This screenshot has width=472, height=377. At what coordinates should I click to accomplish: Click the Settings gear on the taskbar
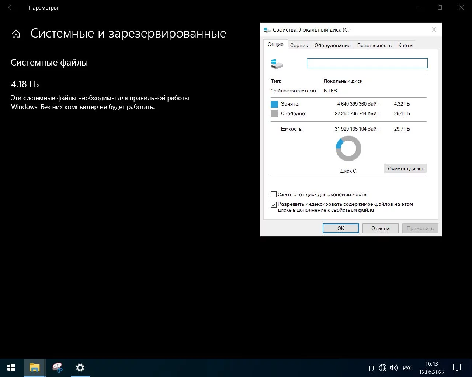pyautogui.click(x=80, y=367)
